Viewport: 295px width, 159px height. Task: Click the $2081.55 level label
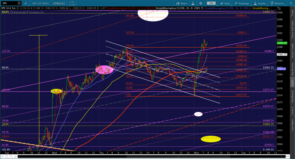pos(268,67)
